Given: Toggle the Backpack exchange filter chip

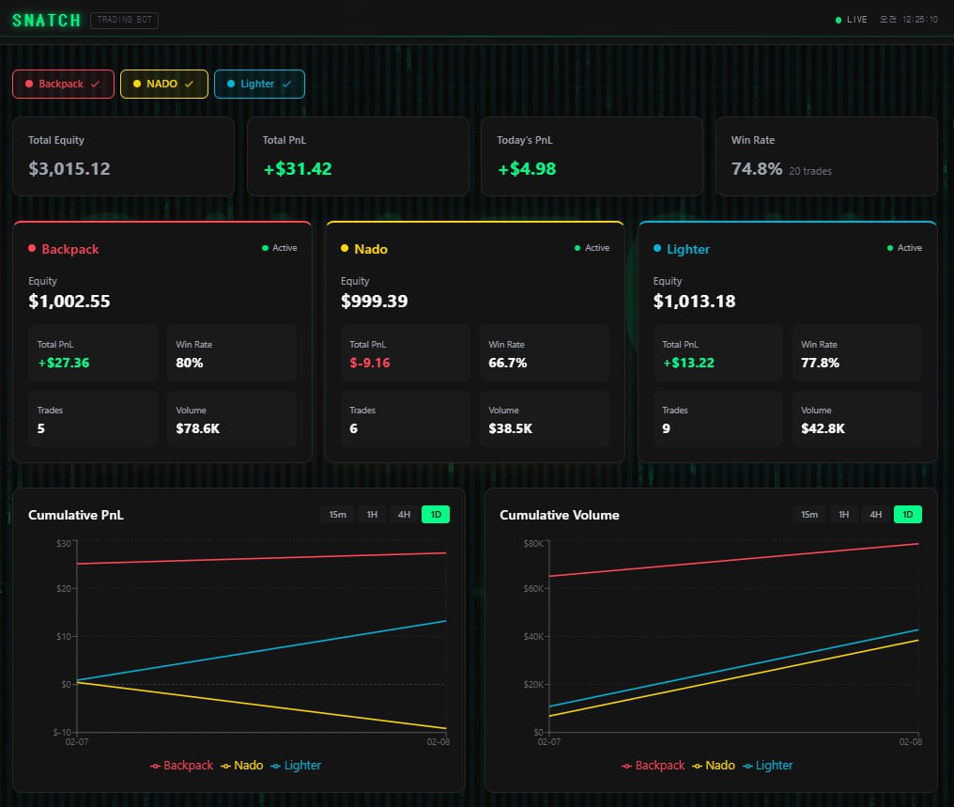Looking at the screenshot, I should 63,84.
